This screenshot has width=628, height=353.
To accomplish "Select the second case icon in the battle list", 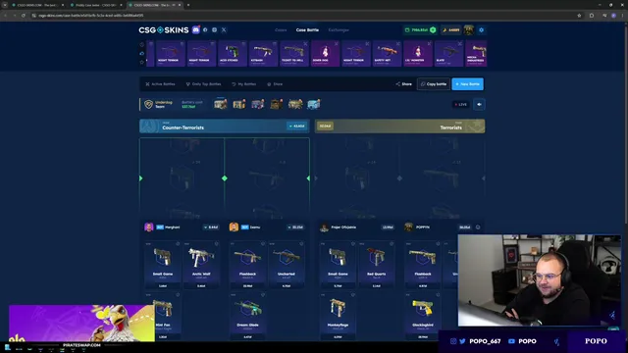I will click(x=239, y=105).
